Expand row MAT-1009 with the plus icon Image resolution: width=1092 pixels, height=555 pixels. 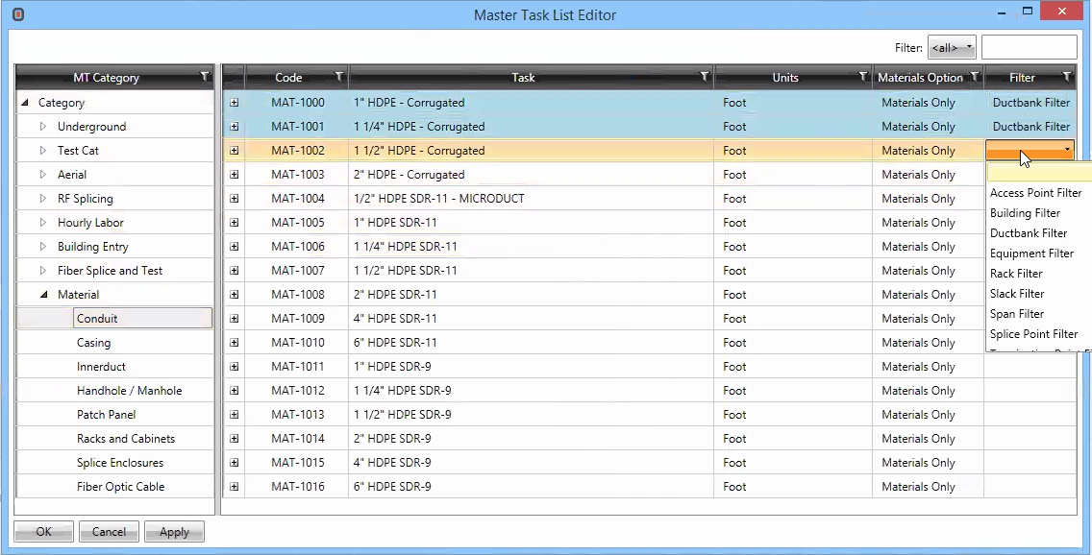234,319
